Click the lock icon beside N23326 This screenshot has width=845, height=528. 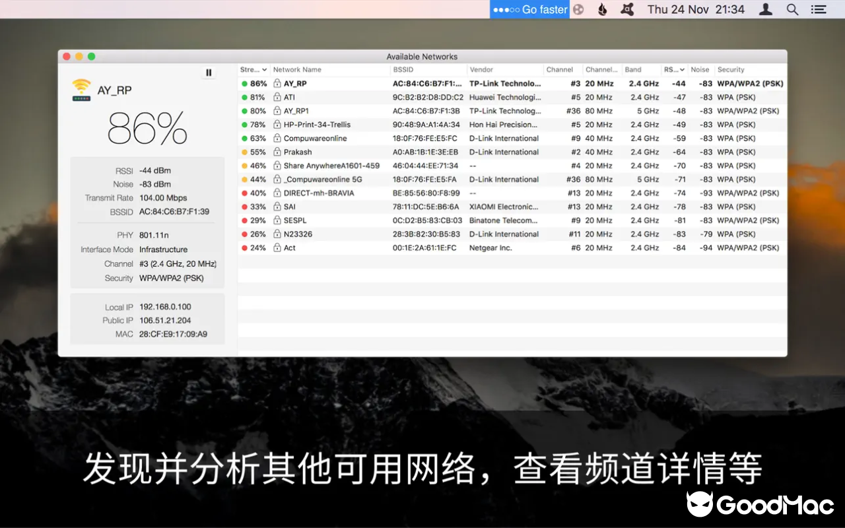click(x=277, y=234)
